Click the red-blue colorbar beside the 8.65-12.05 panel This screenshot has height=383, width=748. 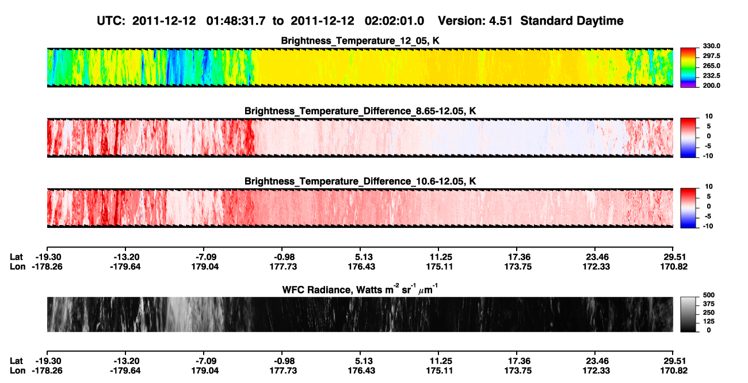point(689,137)
